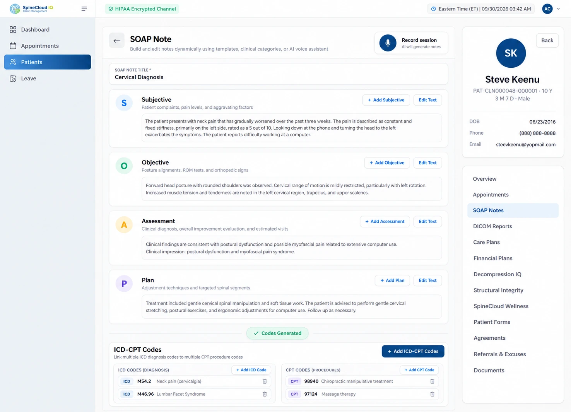Select Patients in the sidebar
This screenshot has height=412, width=571.
48,62
